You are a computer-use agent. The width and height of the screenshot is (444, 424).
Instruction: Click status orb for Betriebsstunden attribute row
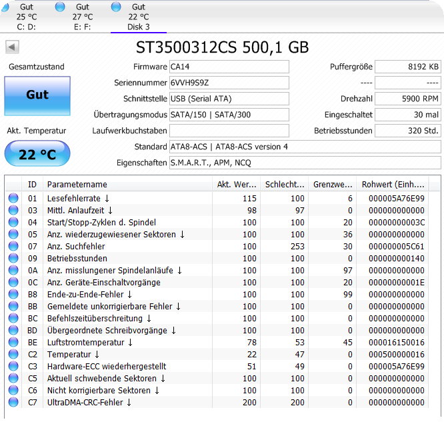click(x=13, y=259)
